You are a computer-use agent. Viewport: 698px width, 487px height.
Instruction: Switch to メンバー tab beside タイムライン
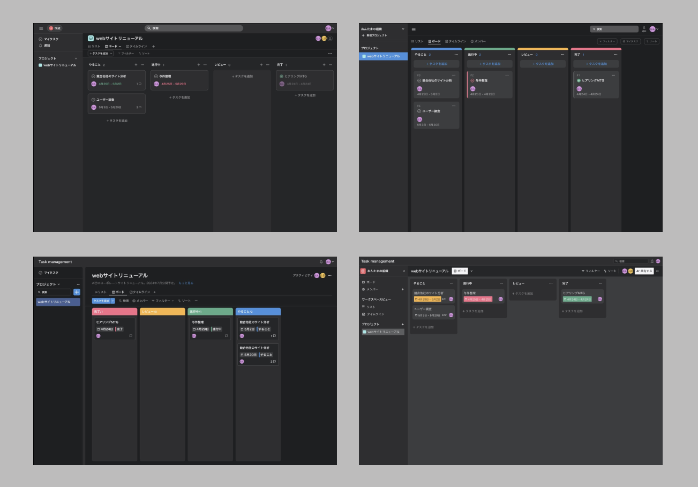click(x=478, y=41)
